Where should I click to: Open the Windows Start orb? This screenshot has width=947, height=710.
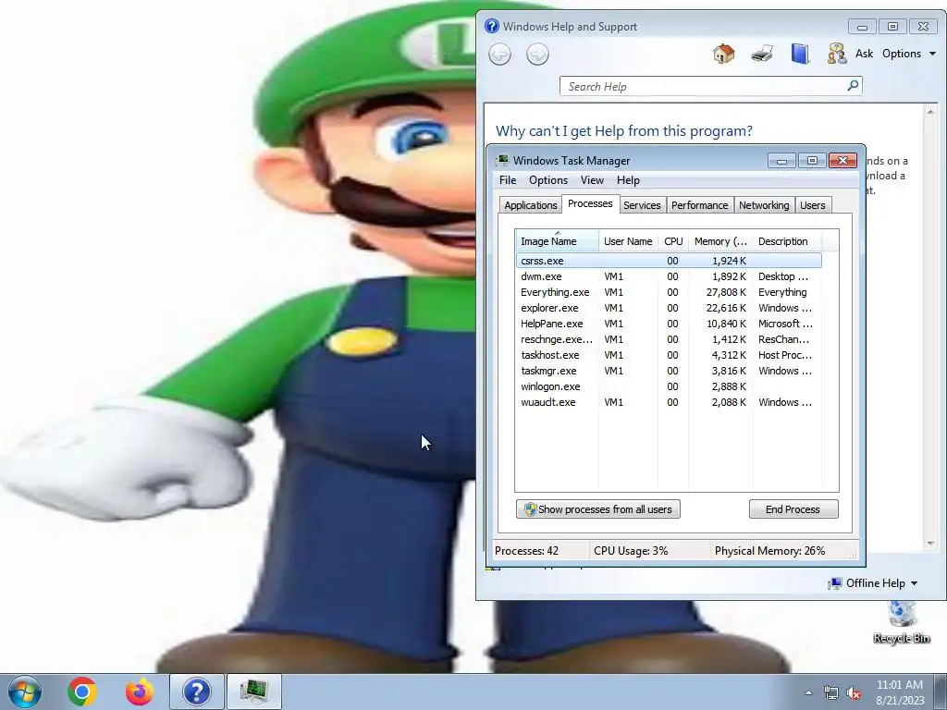[25, 692]
